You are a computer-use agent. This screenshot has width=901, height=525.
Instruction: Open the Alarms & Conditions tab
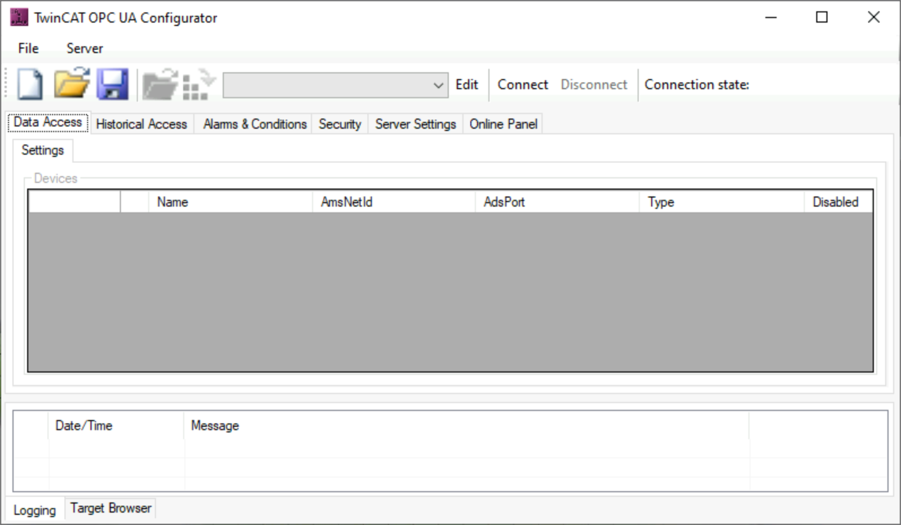pos(255,124)
